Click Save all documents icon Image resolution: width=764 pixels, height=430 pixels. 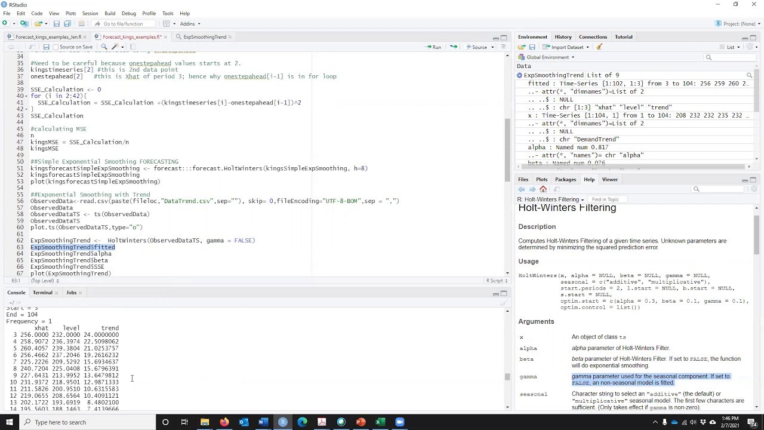pos(67,23)
